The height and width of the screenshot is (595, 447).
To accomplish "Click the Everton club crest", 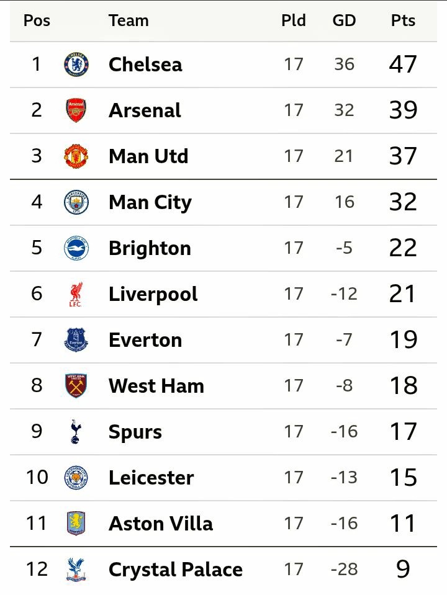I will 76,339.
